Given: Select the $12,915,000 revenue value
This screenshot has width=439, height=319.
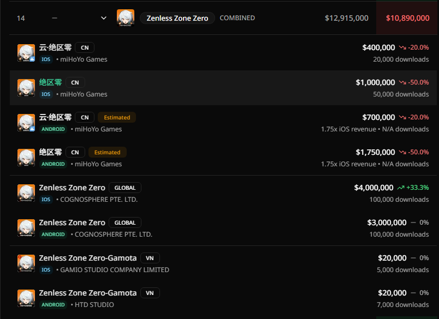Looking at the screenshot, I should (x=346, y=18).
